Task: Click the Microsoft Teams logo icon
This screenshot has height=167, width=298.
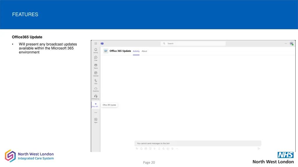Action: [x=102, y=43]
